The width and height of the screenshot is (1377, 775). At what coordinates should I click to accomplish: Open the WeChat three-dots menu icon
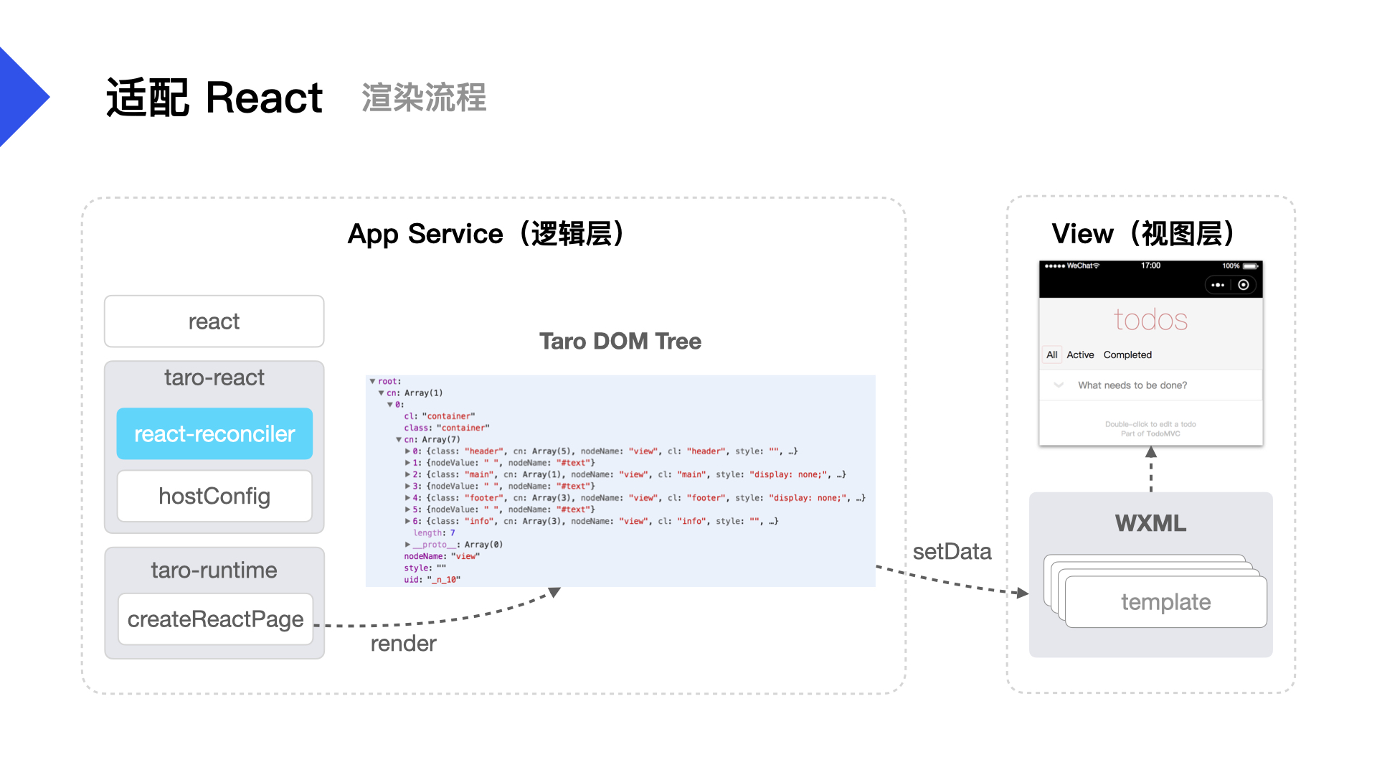[x=1218, y=285]
